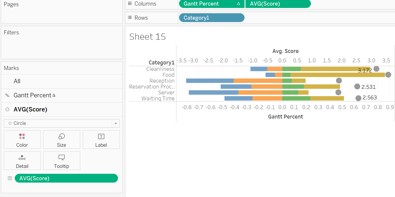The height and width of the screenshot is (197, 395).
Task: Select the AVG(Score) pill on the Columns shelf
Action: pos(278,4)
